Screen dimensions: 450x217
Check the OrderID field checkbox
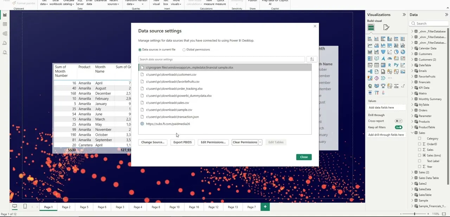(419, 144)
